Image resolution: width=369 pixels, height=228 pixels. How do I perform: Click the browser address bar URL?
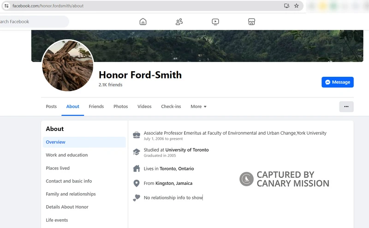click(x=48, y=6)
